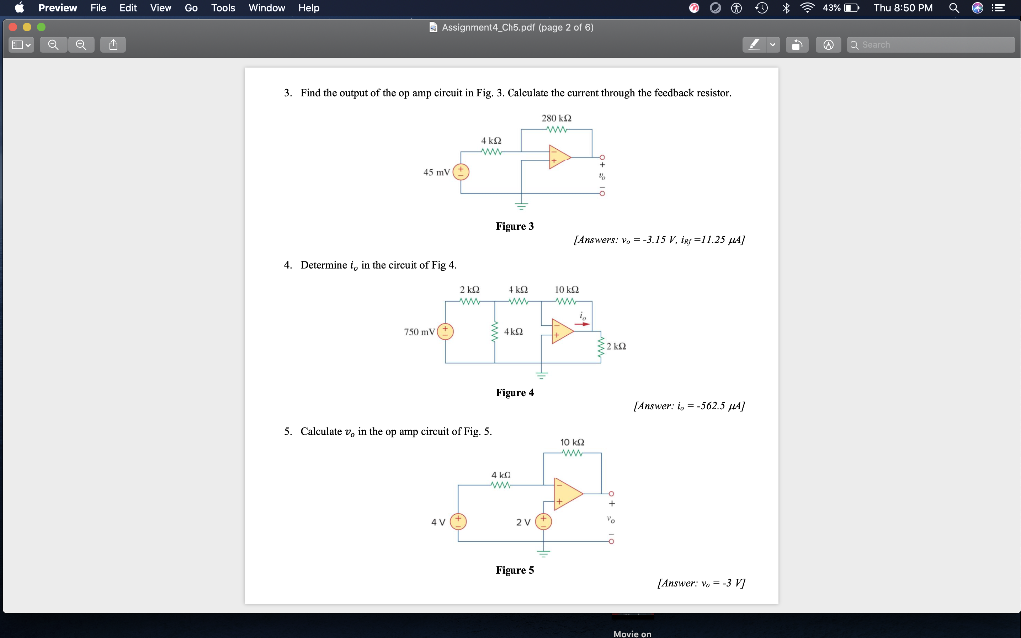Open Spotlight search from the menu bar
Image resolution: width=1021 pixels, height=638 pixels.
pyautogui.click(x=951, y=7)
